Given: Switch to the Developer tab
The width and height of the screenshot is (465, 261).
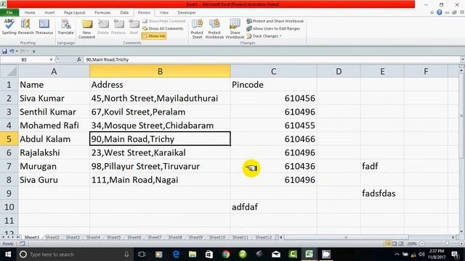Looking at the screenshot, I should pos(187,13).
